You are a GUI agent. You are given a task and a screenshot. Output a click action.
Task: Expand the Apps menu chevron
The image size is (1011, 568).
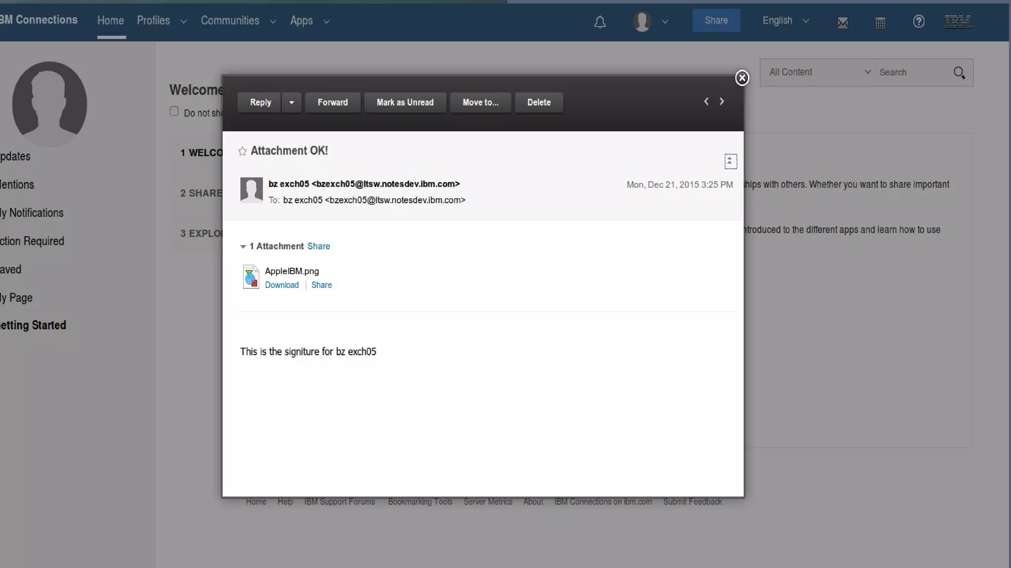tap(326, 22)
